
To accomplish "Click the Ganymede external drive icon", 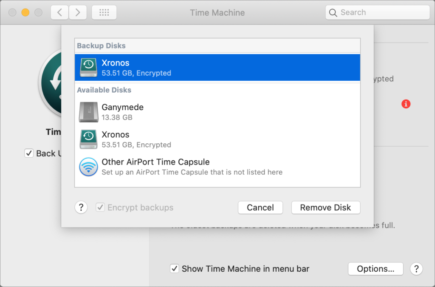I will pyautogui.click(x=88, y=112).
